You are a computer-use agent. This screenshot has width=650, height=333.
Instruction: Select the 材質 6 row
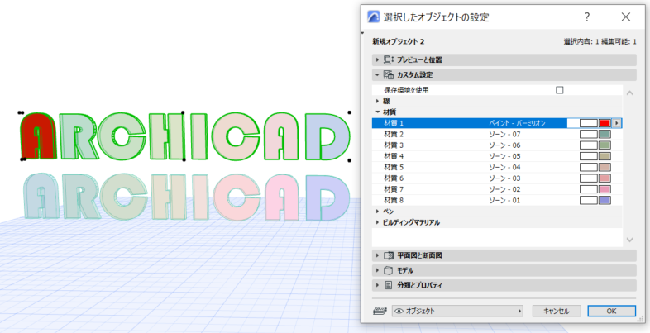pyautogui.click(x=497, y=178)
